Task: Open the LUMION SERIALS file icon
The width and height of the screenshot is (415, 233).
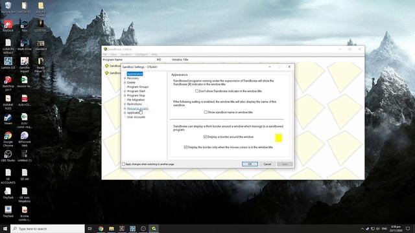Action: click(8, 47)
